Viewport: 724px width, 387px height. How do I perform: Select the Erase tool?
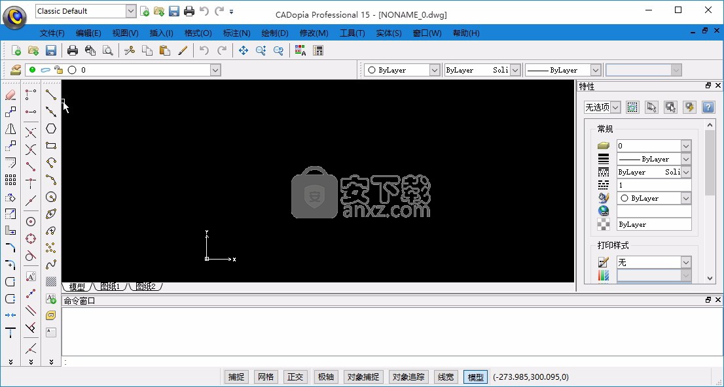[10, 95]
